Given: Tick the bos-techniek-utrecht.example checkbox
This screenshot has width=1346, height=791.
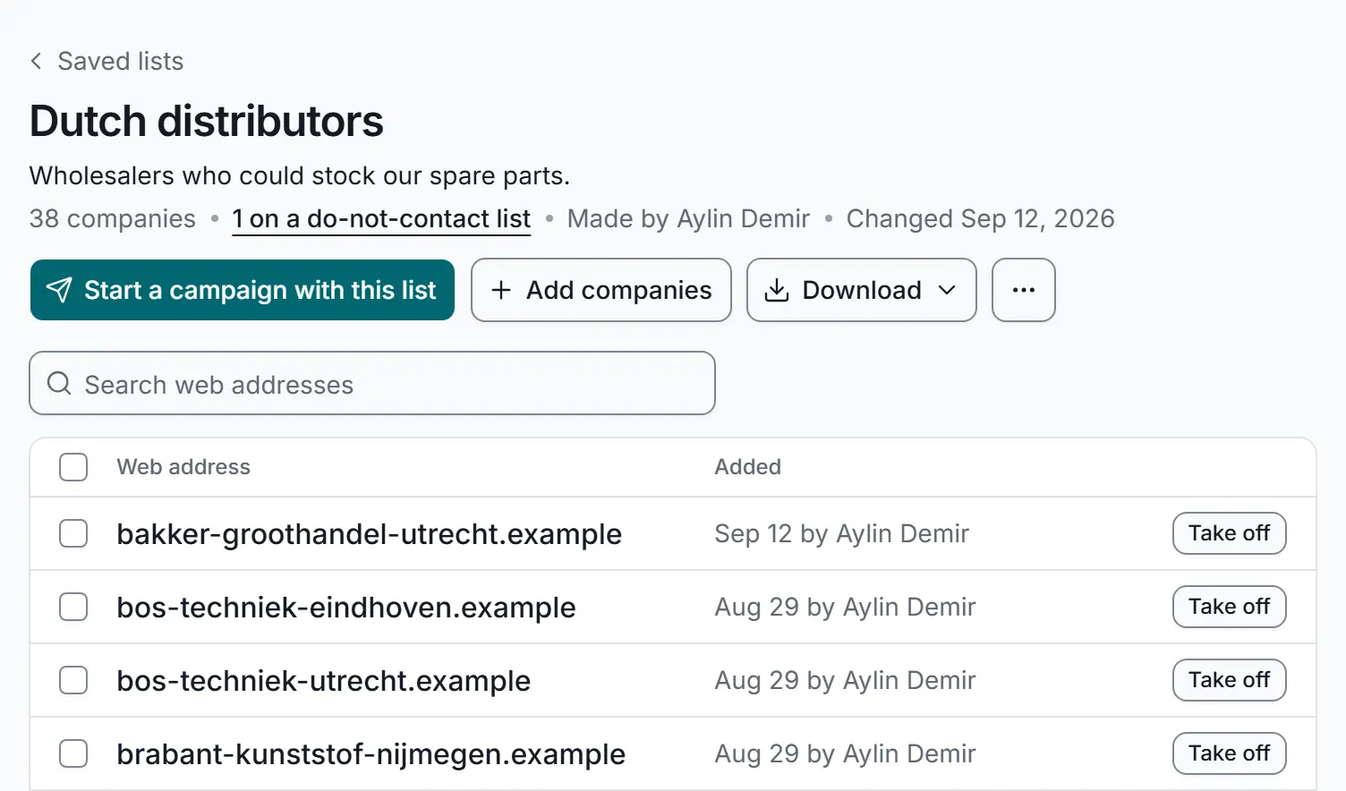Looking at the screenshot, I should point(73,680).
